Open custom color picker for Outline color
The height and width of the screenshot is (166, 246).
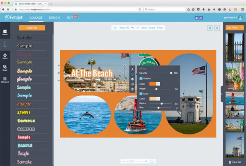pyautogui.click(x=158, y=84)
